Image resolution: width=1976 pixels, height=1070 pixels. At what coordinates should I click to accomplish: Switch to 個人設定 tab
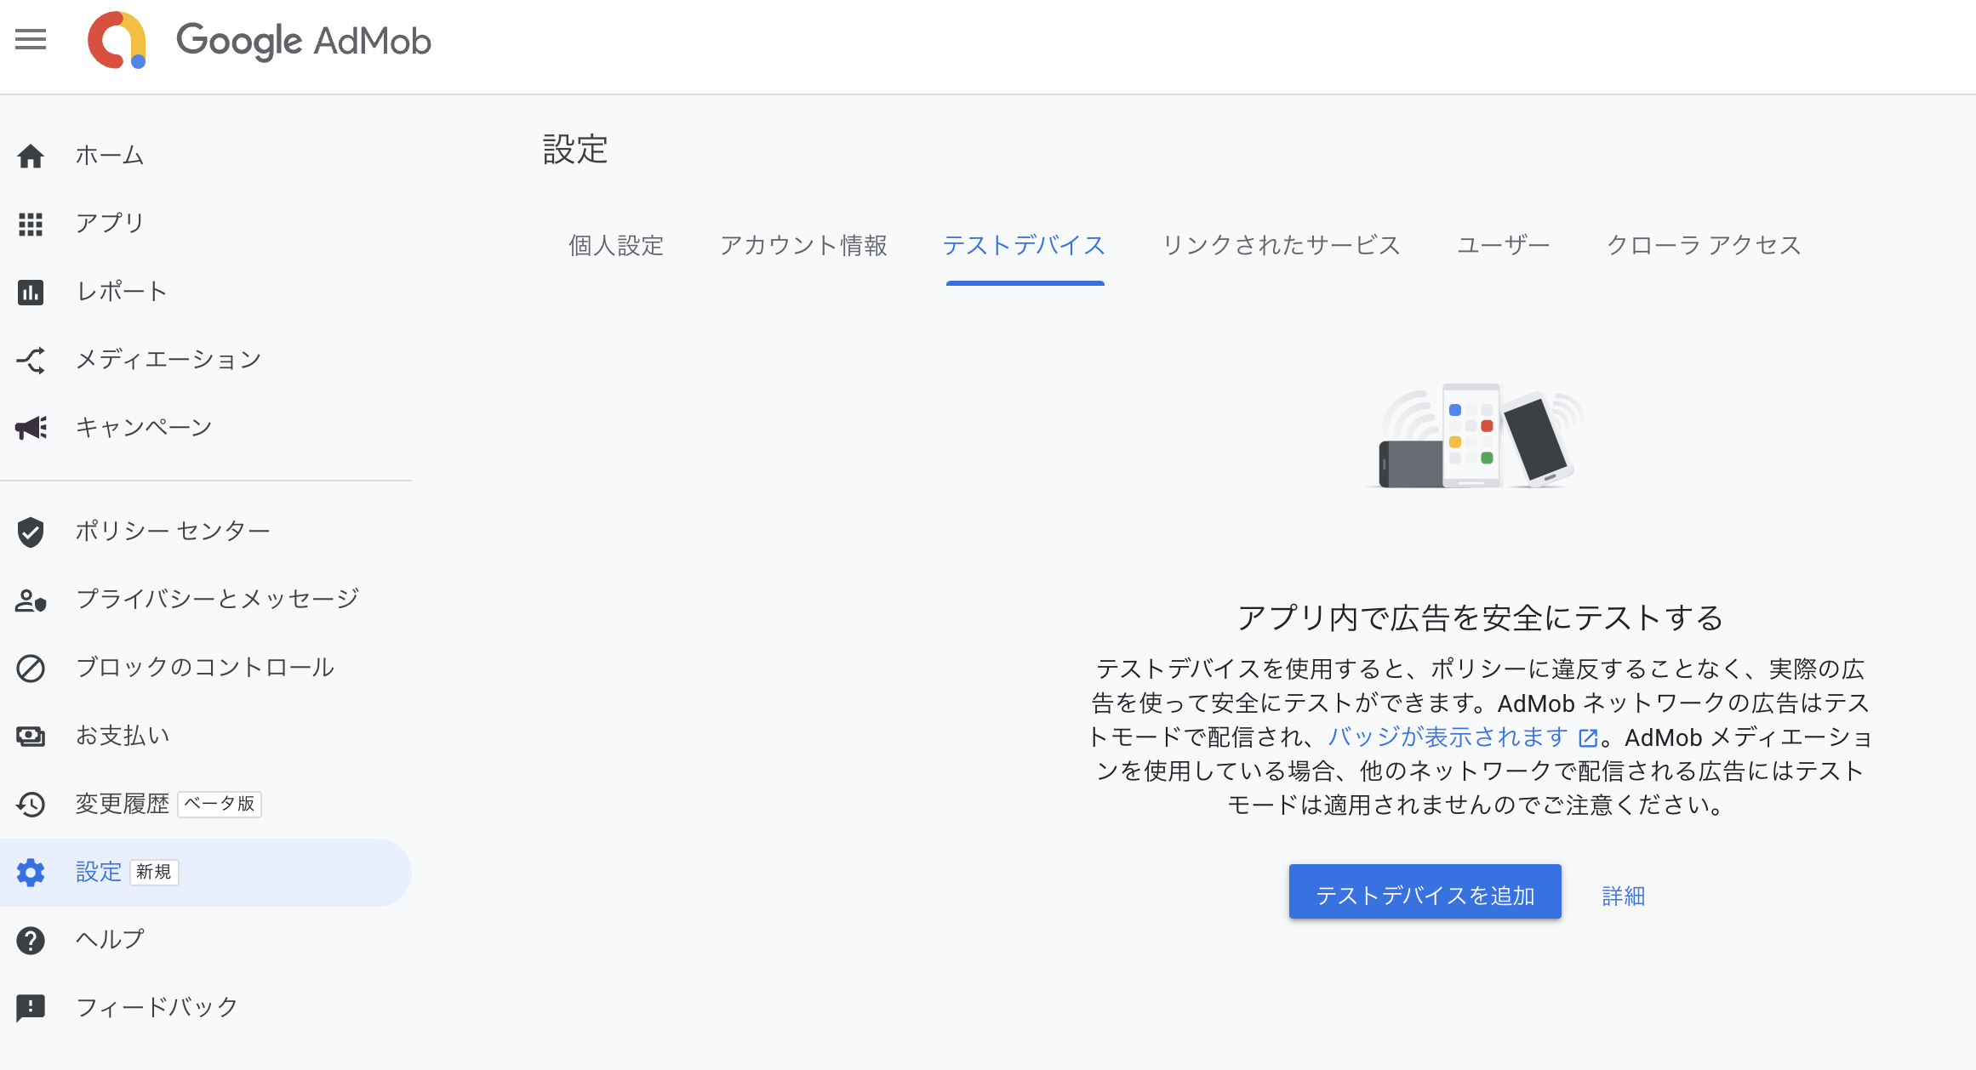click(x=616, y=246)
